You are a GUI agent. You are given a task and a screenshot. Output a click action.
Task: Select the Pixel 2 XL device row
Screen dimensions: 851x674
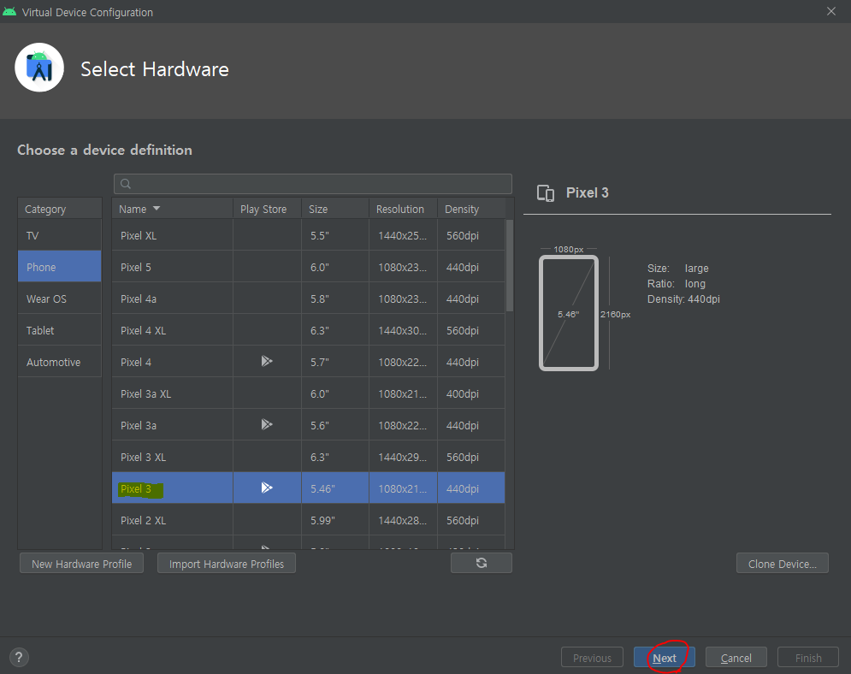click(308, 520)
